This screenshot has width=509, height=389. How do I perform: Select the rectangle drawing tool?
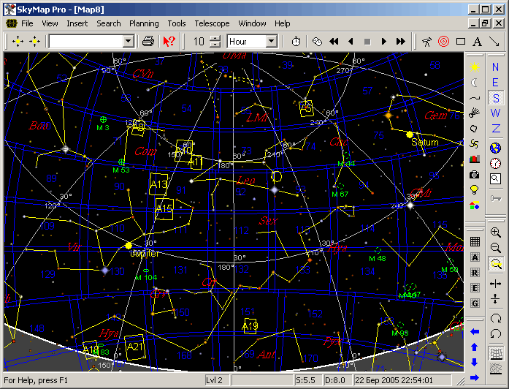pos(461,42)
